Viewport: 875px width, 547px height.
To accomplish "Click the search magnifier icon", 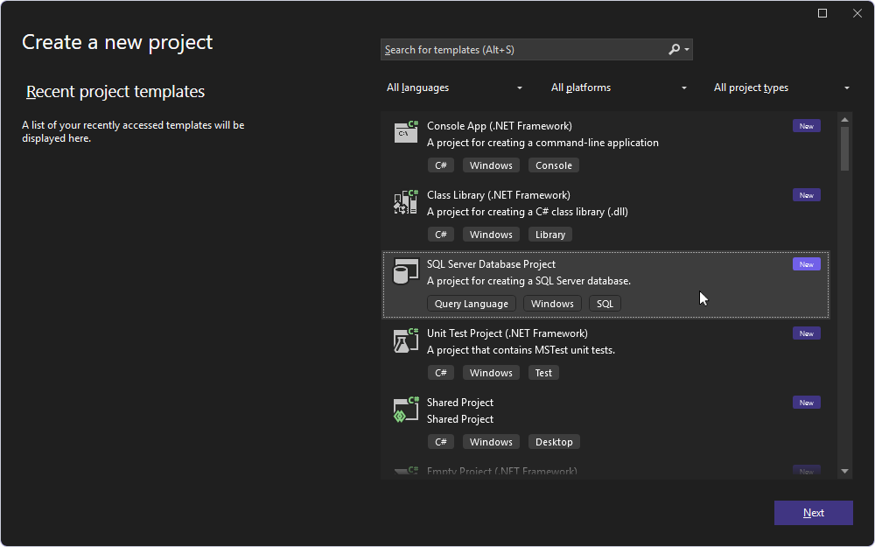I will [672, 49].
